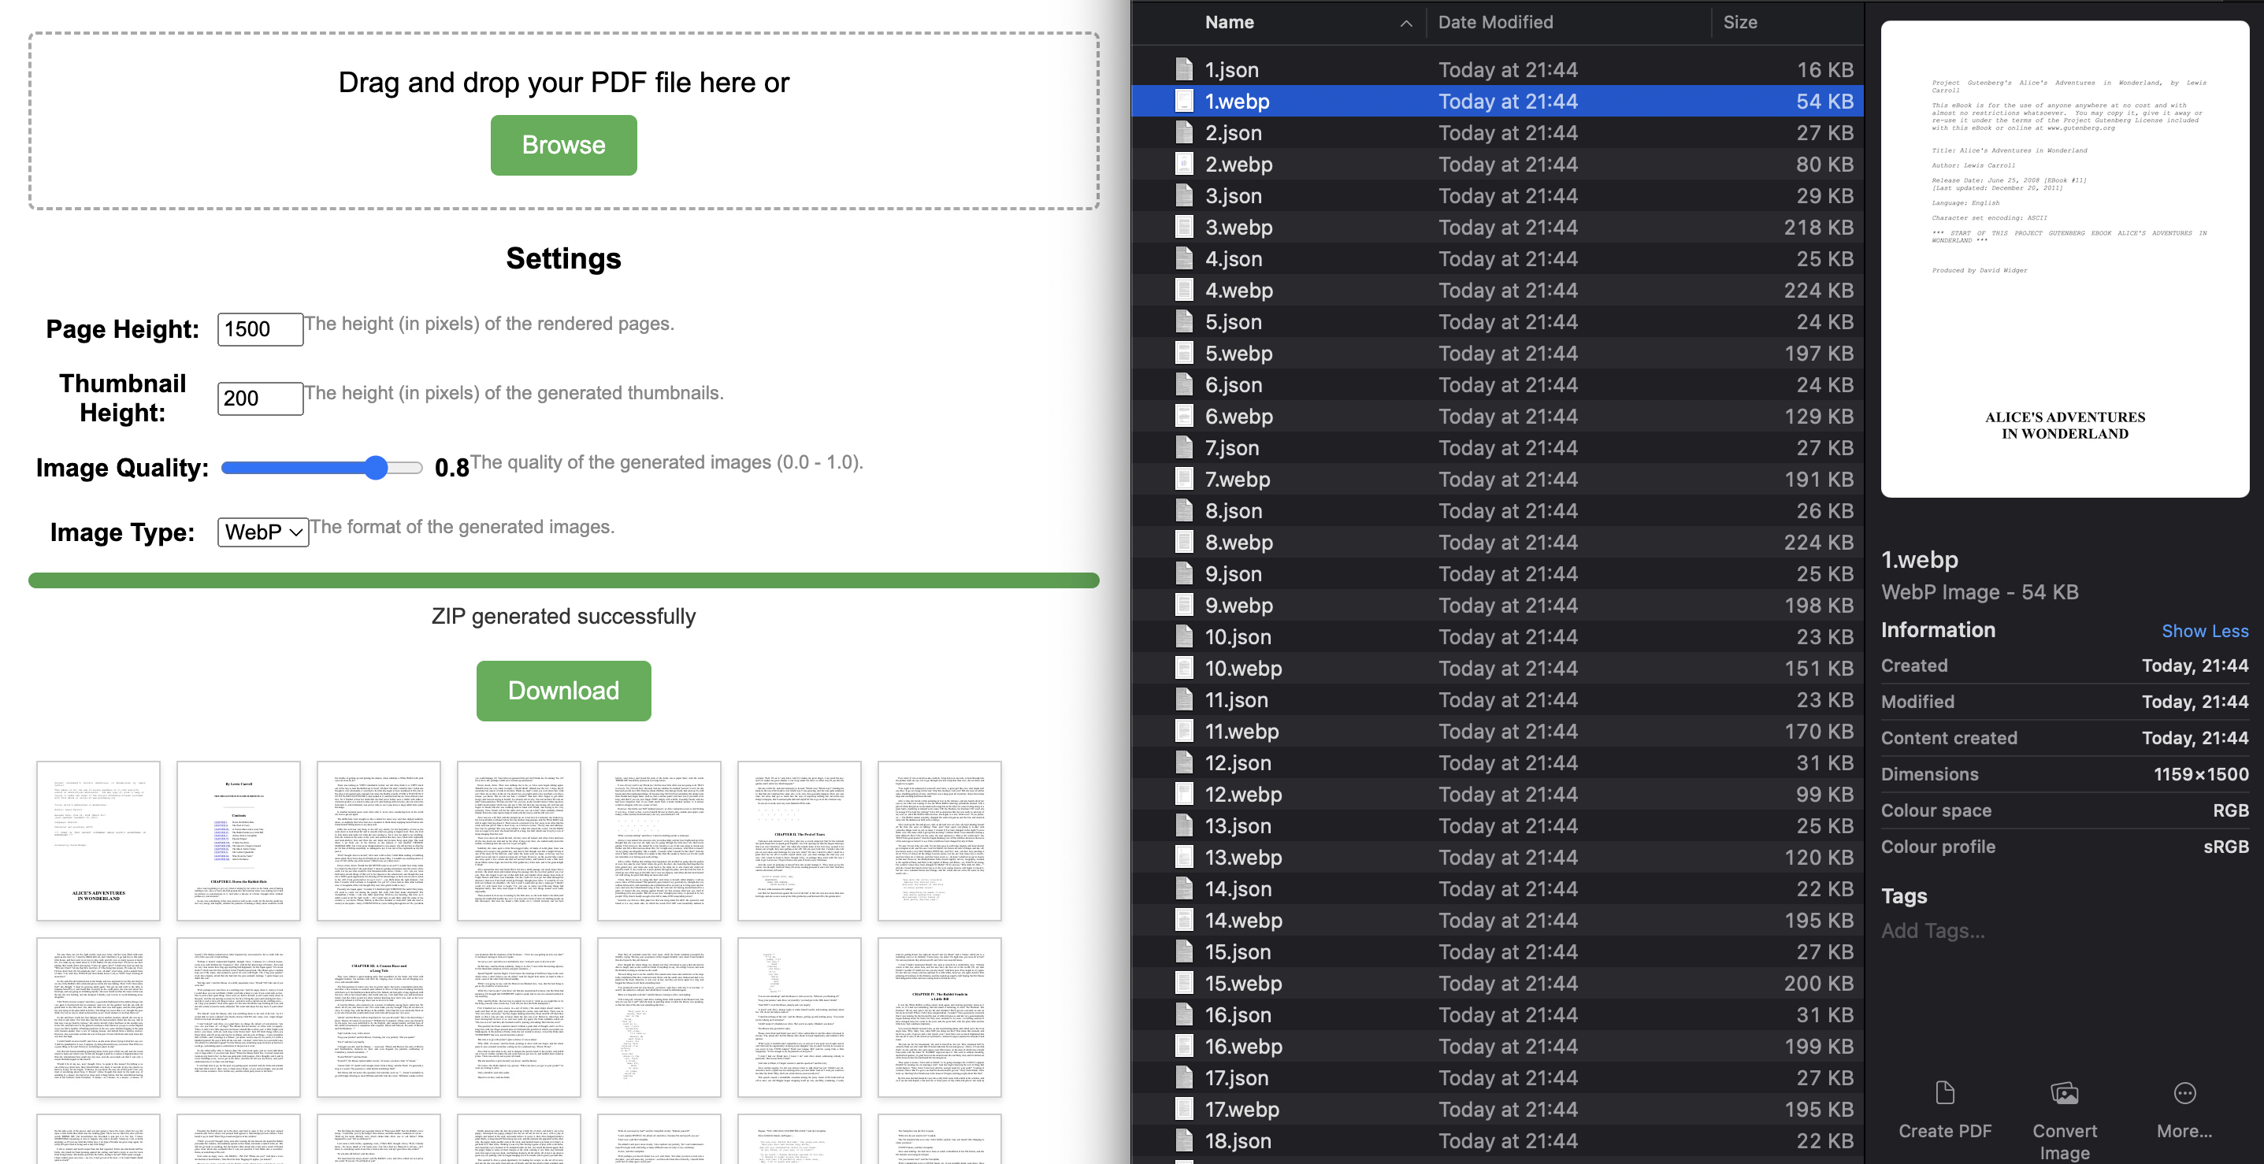Click the Download button

click(x=562, y=691)
